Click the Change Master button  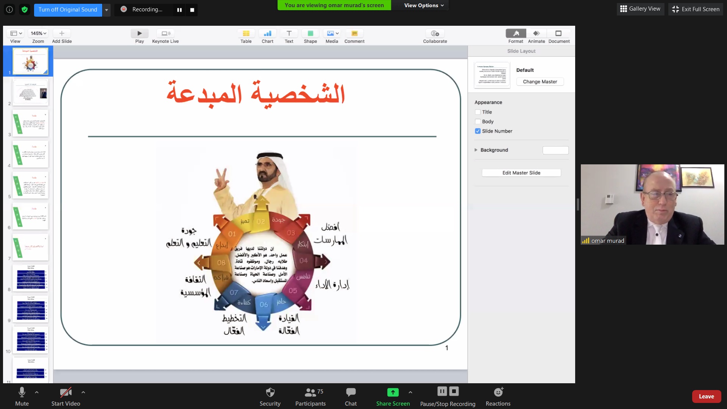click(x=540, y=82)
